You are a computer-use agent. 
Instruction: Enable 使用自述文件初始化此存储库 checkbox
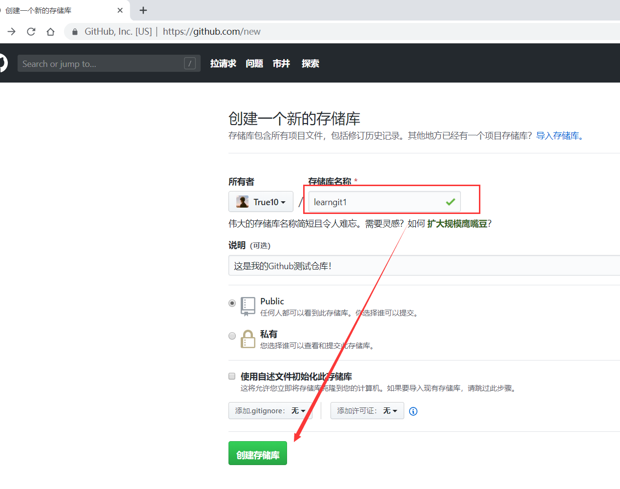click(232, 376)
